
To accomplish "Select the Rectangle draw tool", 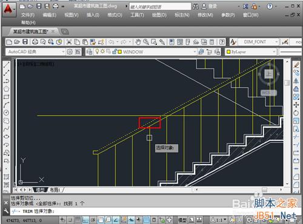I will click(x=6, y=97).
